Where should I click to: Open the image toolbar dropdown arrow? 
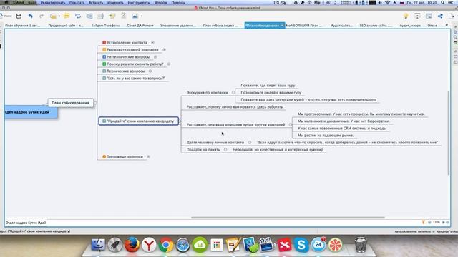[x=142, y=16]
